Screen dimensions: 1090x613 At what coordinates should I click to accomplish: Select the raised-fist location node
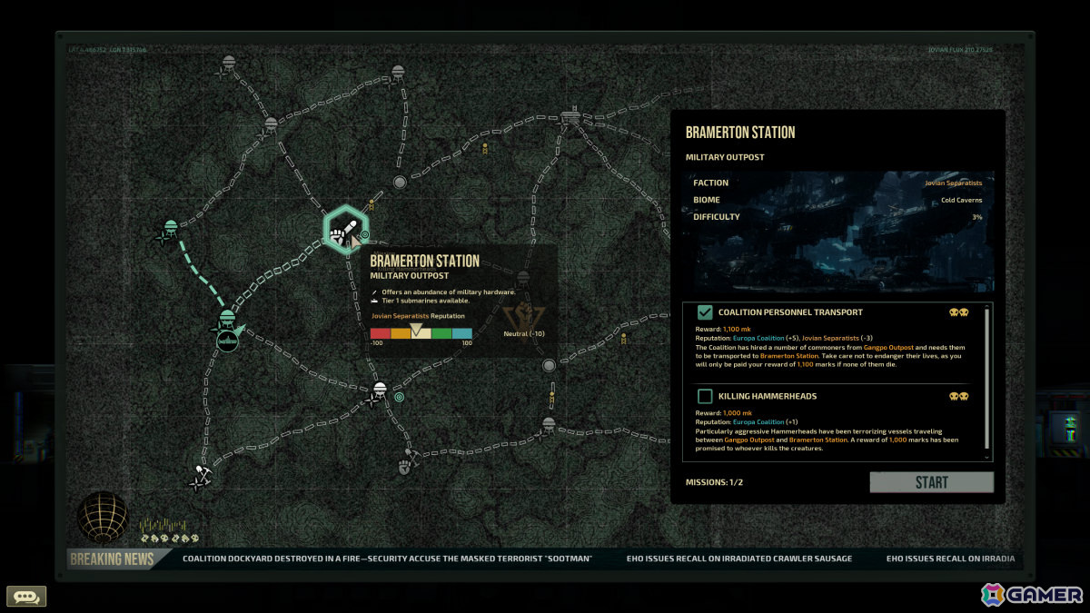[x=405, y=468]
